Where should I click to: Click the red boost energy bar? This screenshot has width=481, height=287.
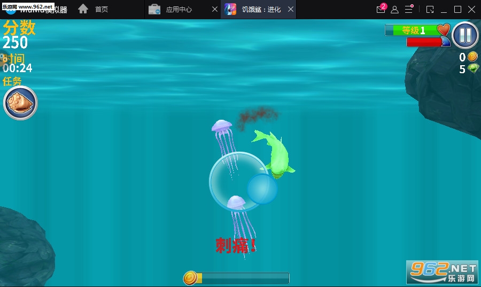(424, 42)
